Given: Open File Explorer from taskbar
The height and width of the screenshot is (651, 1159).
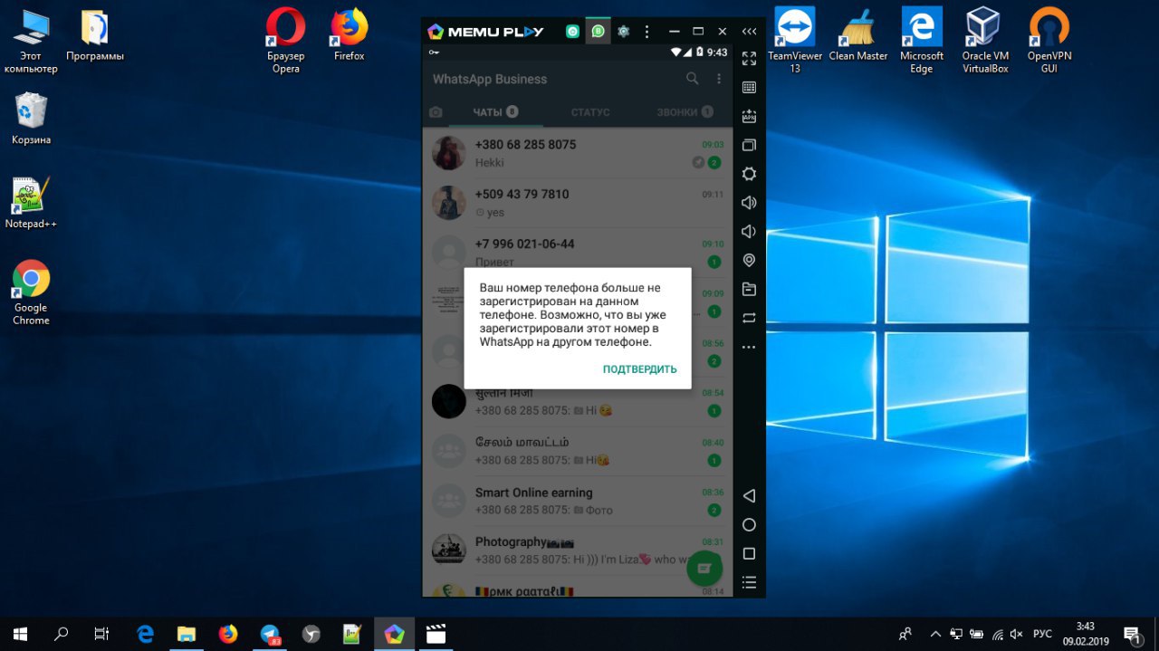Looking at the screenshot, I should click(x=187, y=634).
